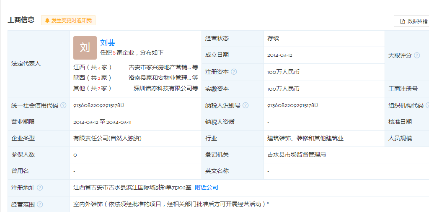The height and width of the screenshot is (212, 429).
Task: Click the 发生变更时通知我 notification button
Action: (68, 20)
